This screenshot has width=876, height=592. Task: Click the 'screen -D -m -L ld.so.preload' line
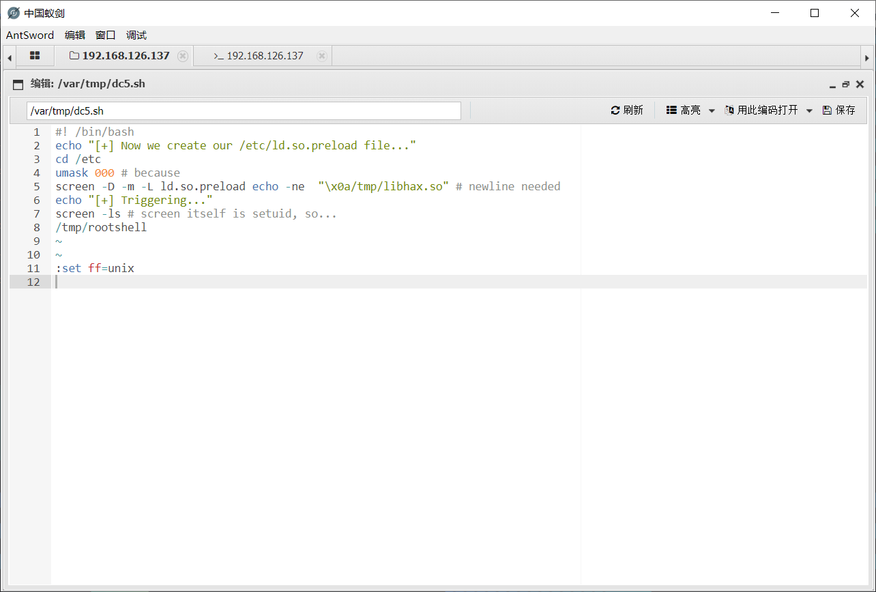click(x=308, y=186)
